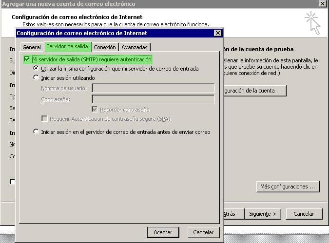
Task: Click Cancelar in the front dialog
Action: pos(203,232)
